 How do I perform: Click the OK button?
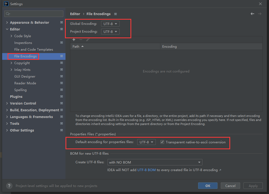tap(208, 185)
